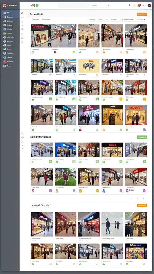Click the green icon under the first large thumbnail

[x=74, y=52]
